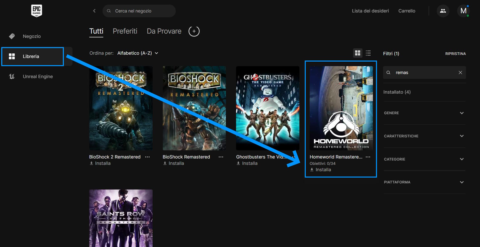
Task: Add a new collection with plus icon
Action: pos(194,31)
